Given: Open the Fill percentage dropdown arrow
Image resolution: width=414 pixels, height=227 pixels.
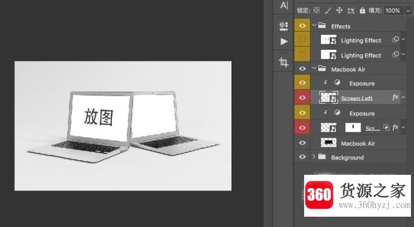Looking at the screenshot, I should 408,11.
